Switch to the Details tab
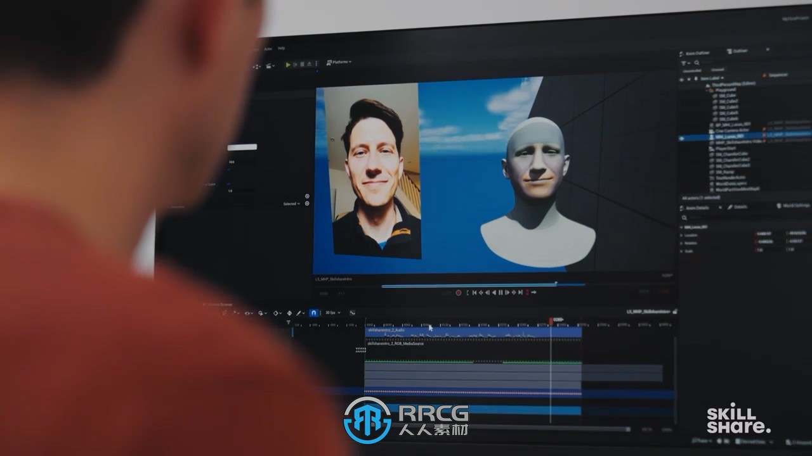The height and width of the screenshot is (456, 812). coord(738,206)
